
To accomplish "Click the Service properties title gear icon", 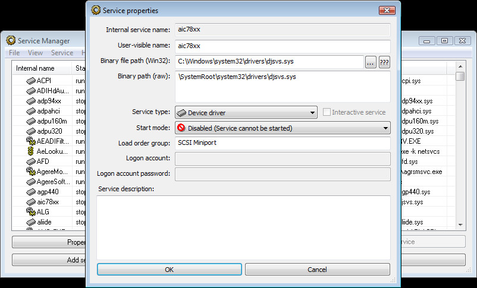I will (x=96, y=10).
